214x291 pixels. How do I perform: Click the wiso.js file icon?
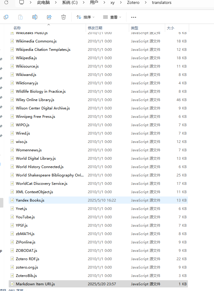[12, 141]
